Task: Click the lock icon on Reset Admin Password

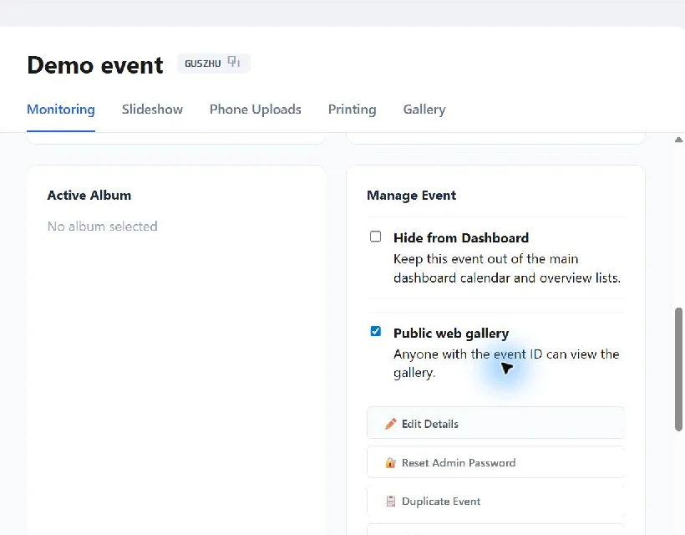Action: pyautogui.click(x=390, y=462)
